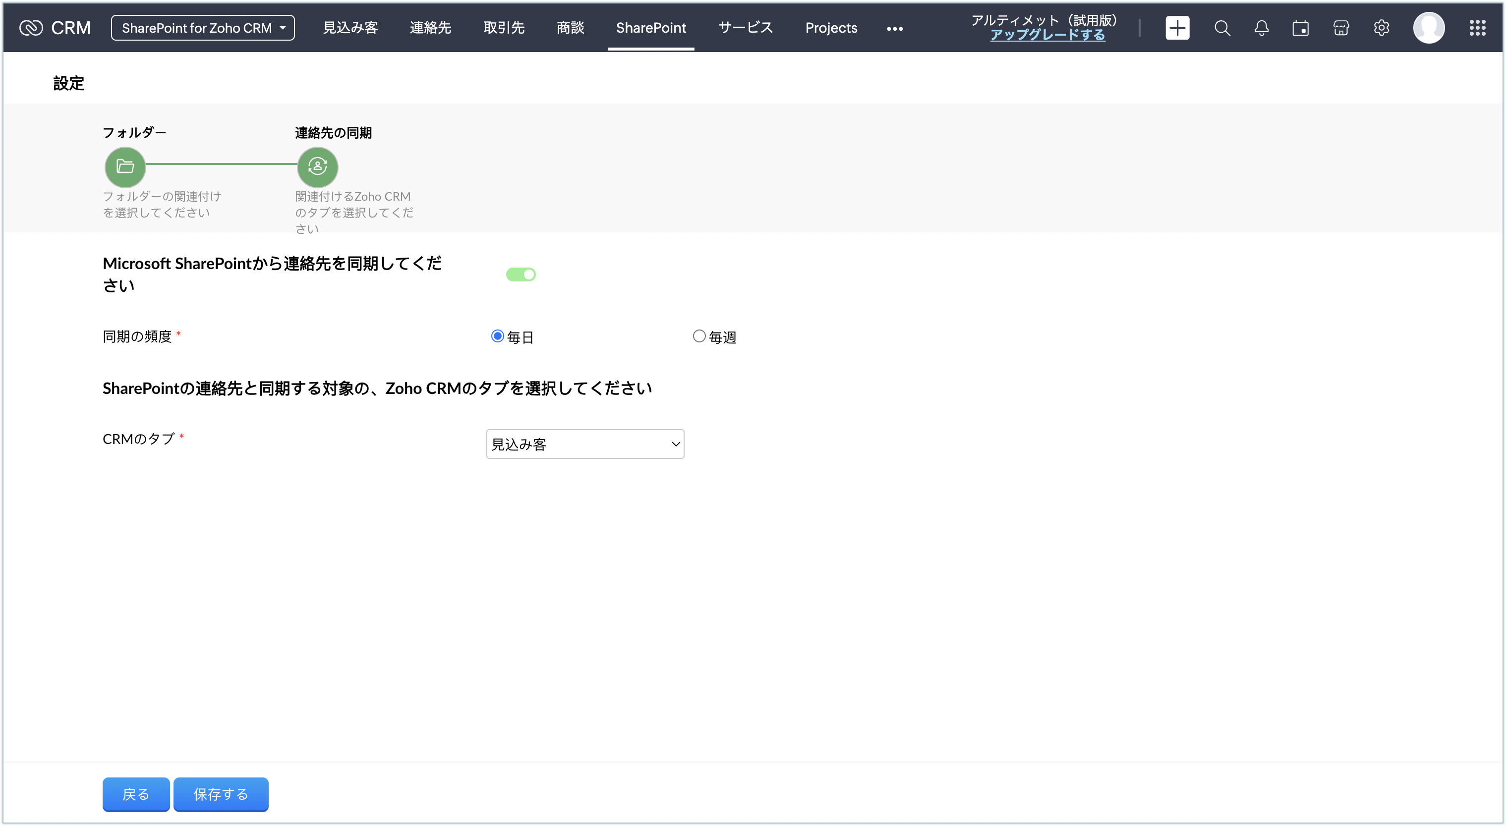Select the 毎週 sync frequency radio
This screenshot has width=1506, height=826.
pyautogui.click(x=698, y=336)
